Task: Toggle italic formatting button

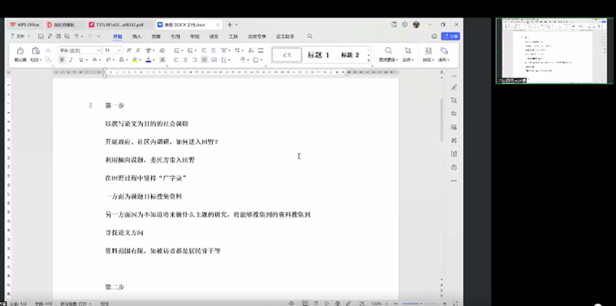Action: pos(71,60)
